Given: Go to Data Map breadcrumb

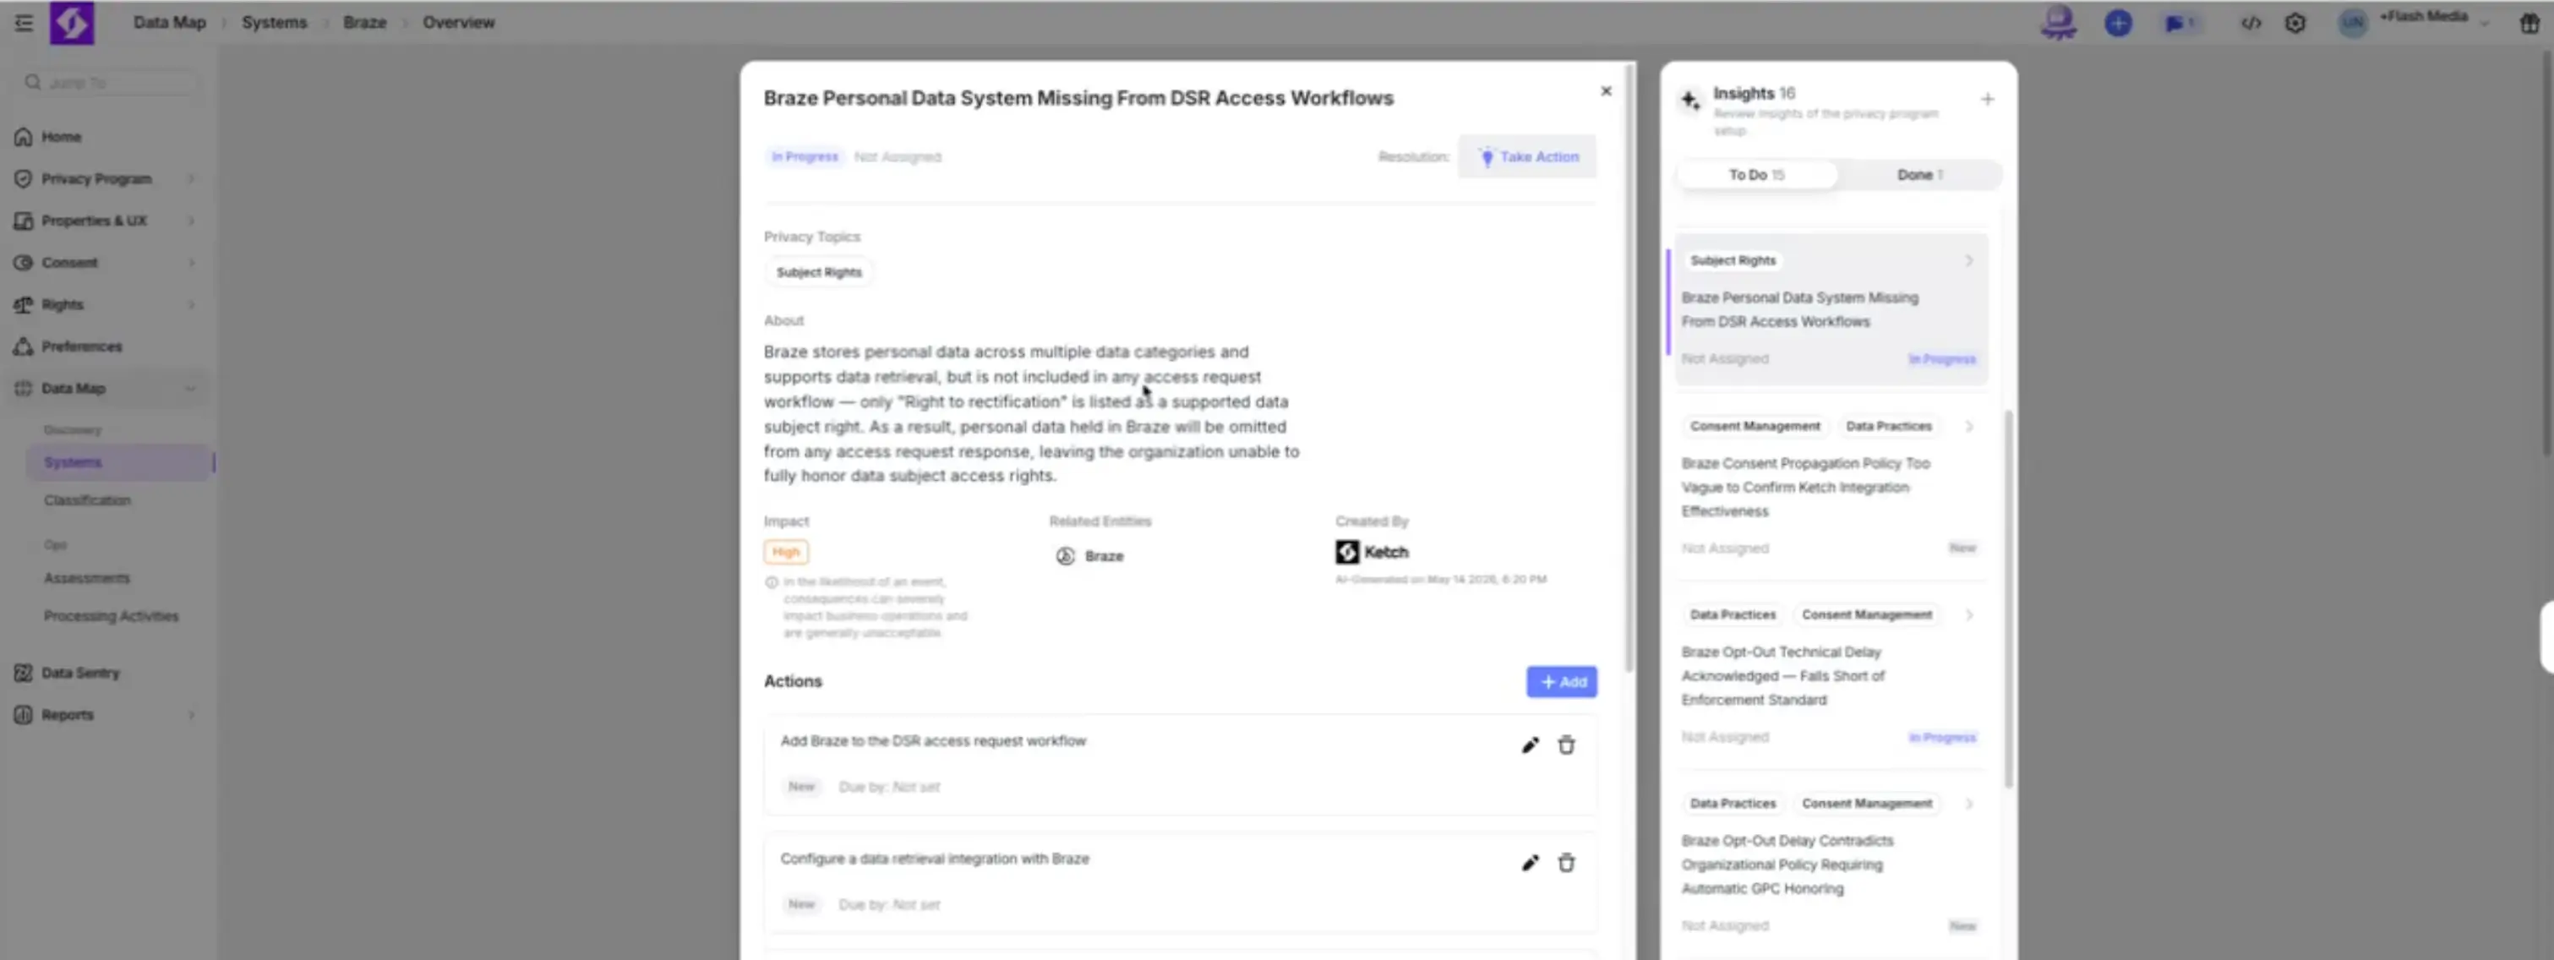Looking at the screenshot, I should coord(170,22).
